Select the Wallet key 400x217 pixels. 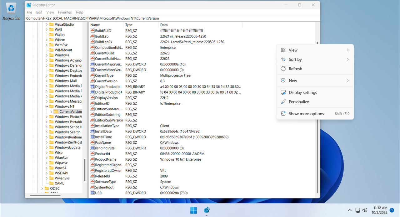coord(60,35)
